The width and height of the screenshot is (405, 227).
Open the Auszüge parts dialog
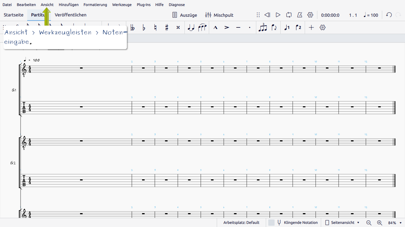click(185, 15)
